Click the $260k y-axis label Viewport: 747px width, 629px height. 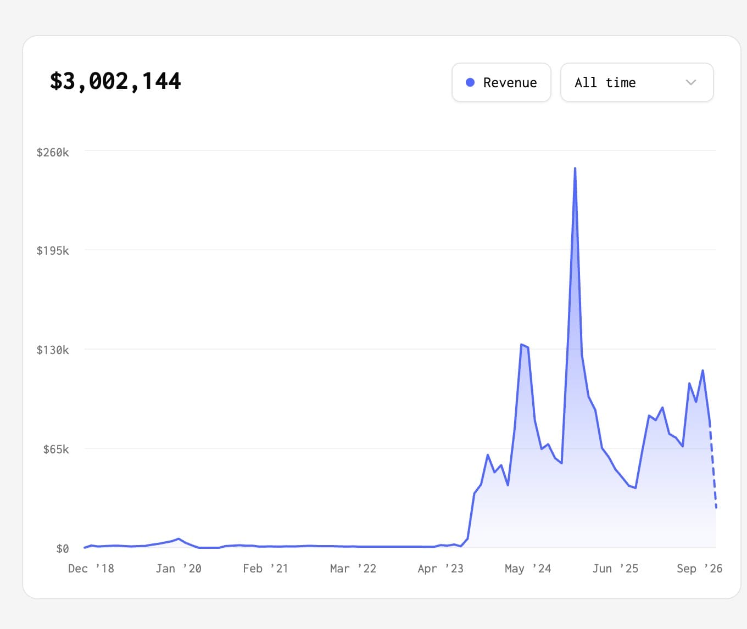click(53, 153)
